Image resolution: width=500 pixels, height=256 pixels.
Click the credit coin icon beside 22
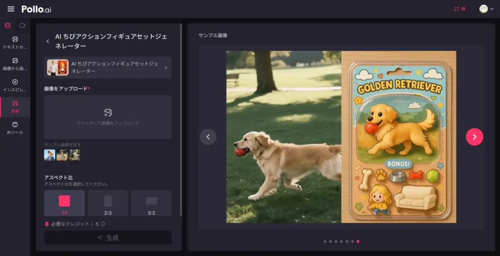(463, 9)
